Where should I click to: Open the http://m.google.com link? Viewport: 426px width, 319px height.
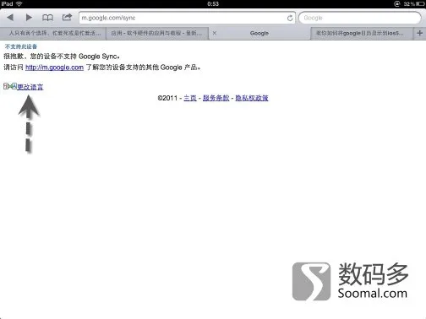54,68
